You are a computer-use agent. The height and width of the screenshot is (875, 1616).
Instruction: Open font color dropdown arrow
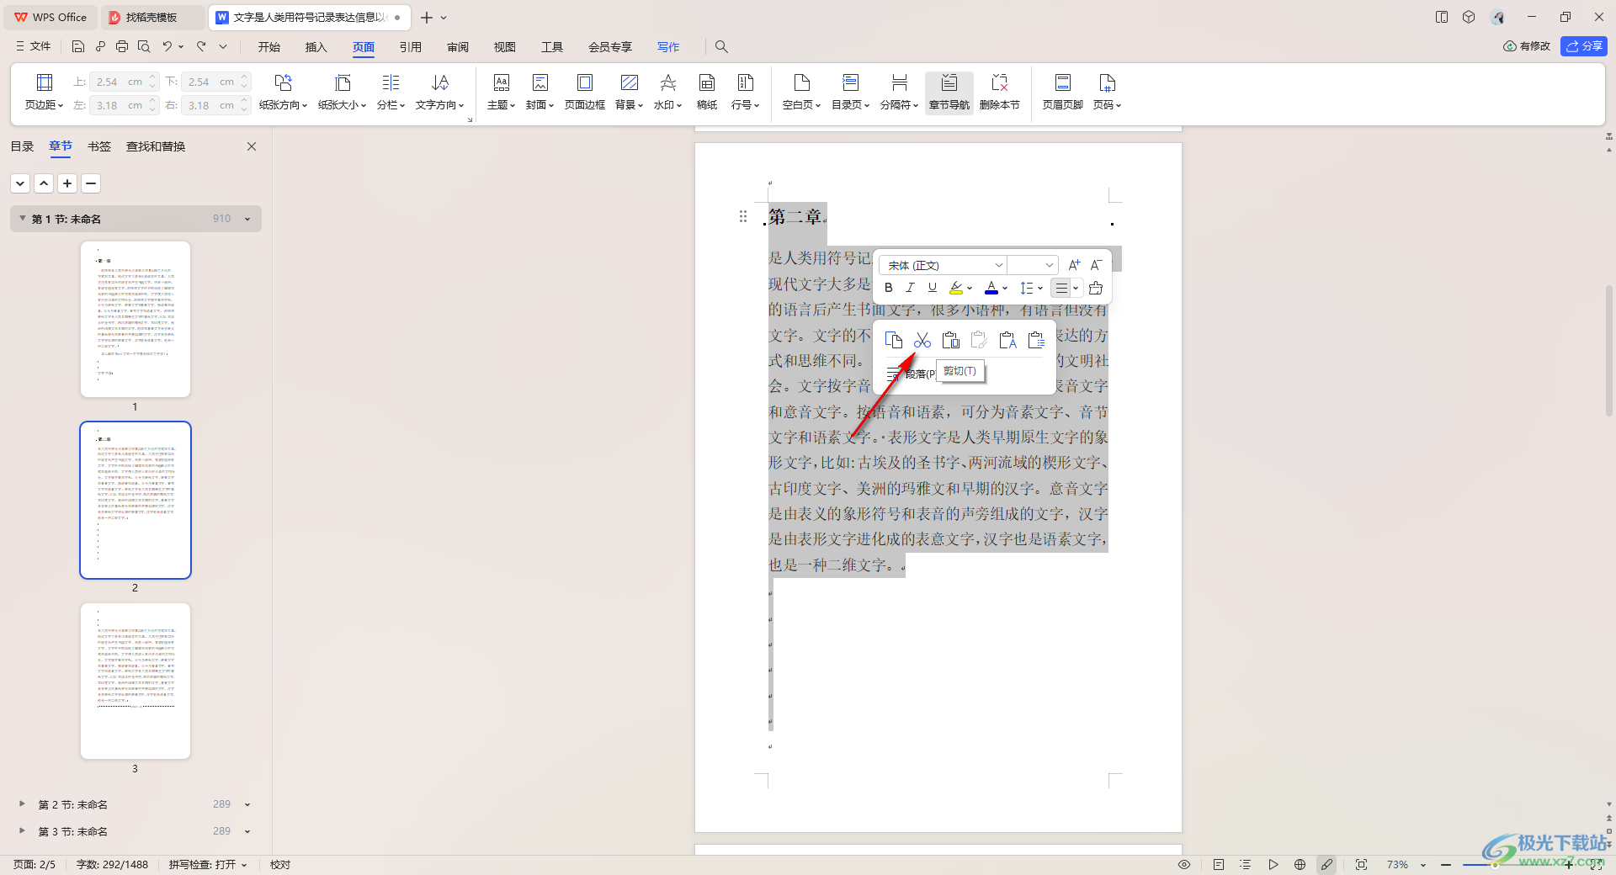[1005, 288]
